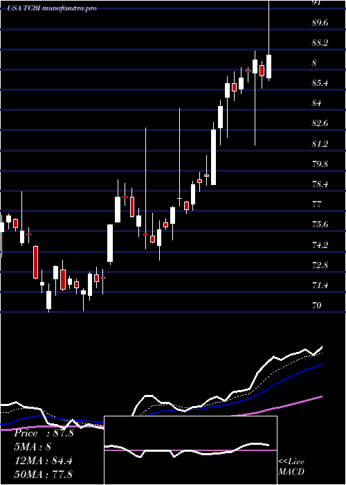This screenshot has width=346, height=485.
Task: Click the '50MA : 77.8' readout
Action: [44, 474]
